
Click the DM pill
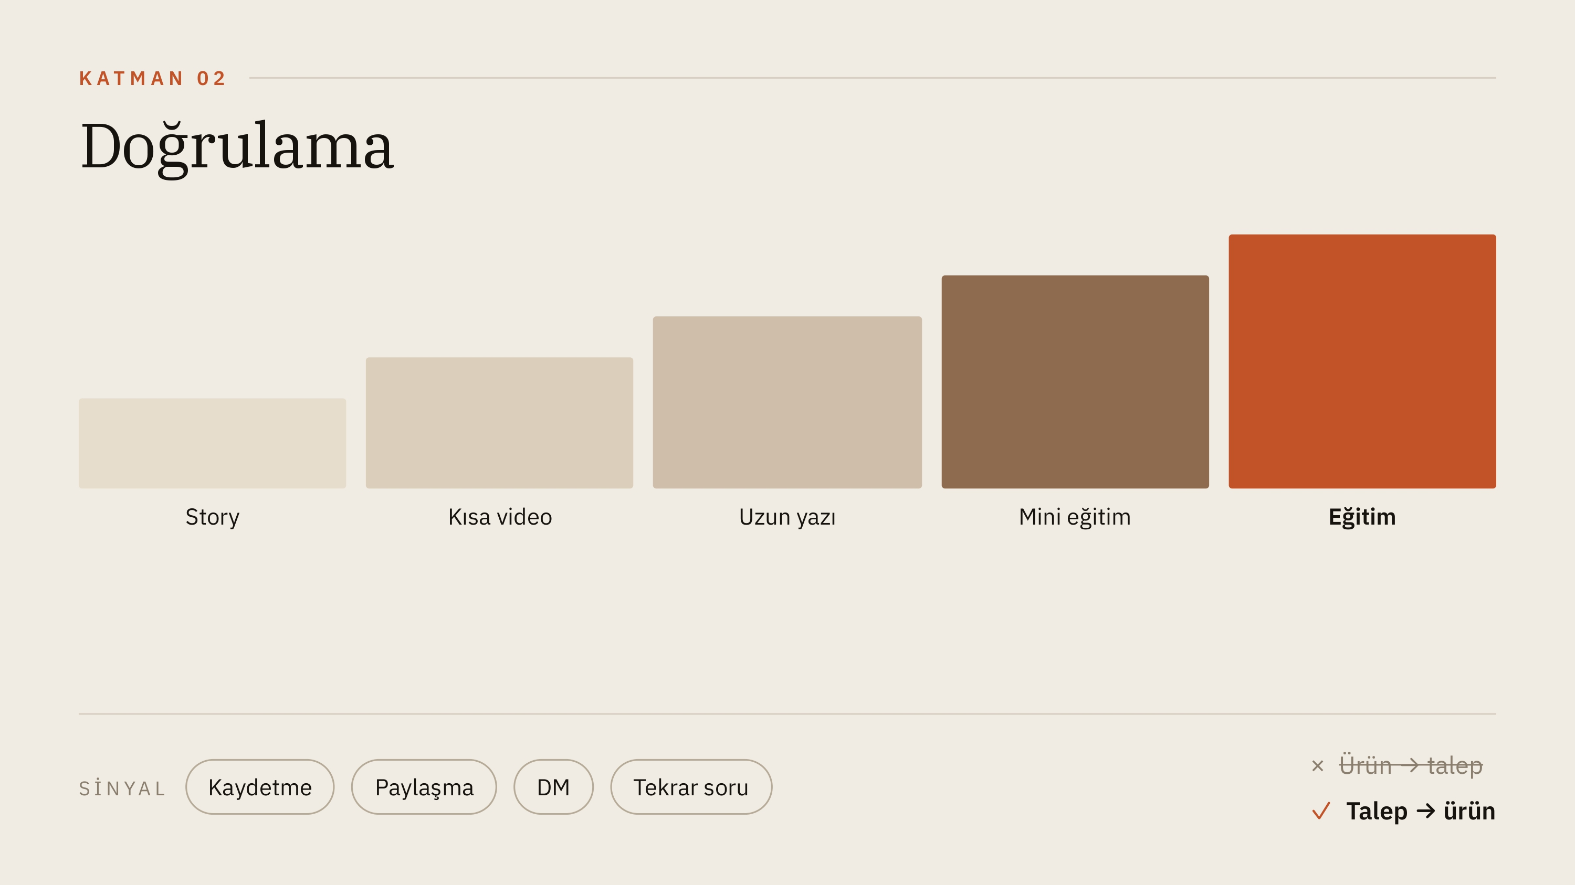pyautogui.click(x=553, y=787)
